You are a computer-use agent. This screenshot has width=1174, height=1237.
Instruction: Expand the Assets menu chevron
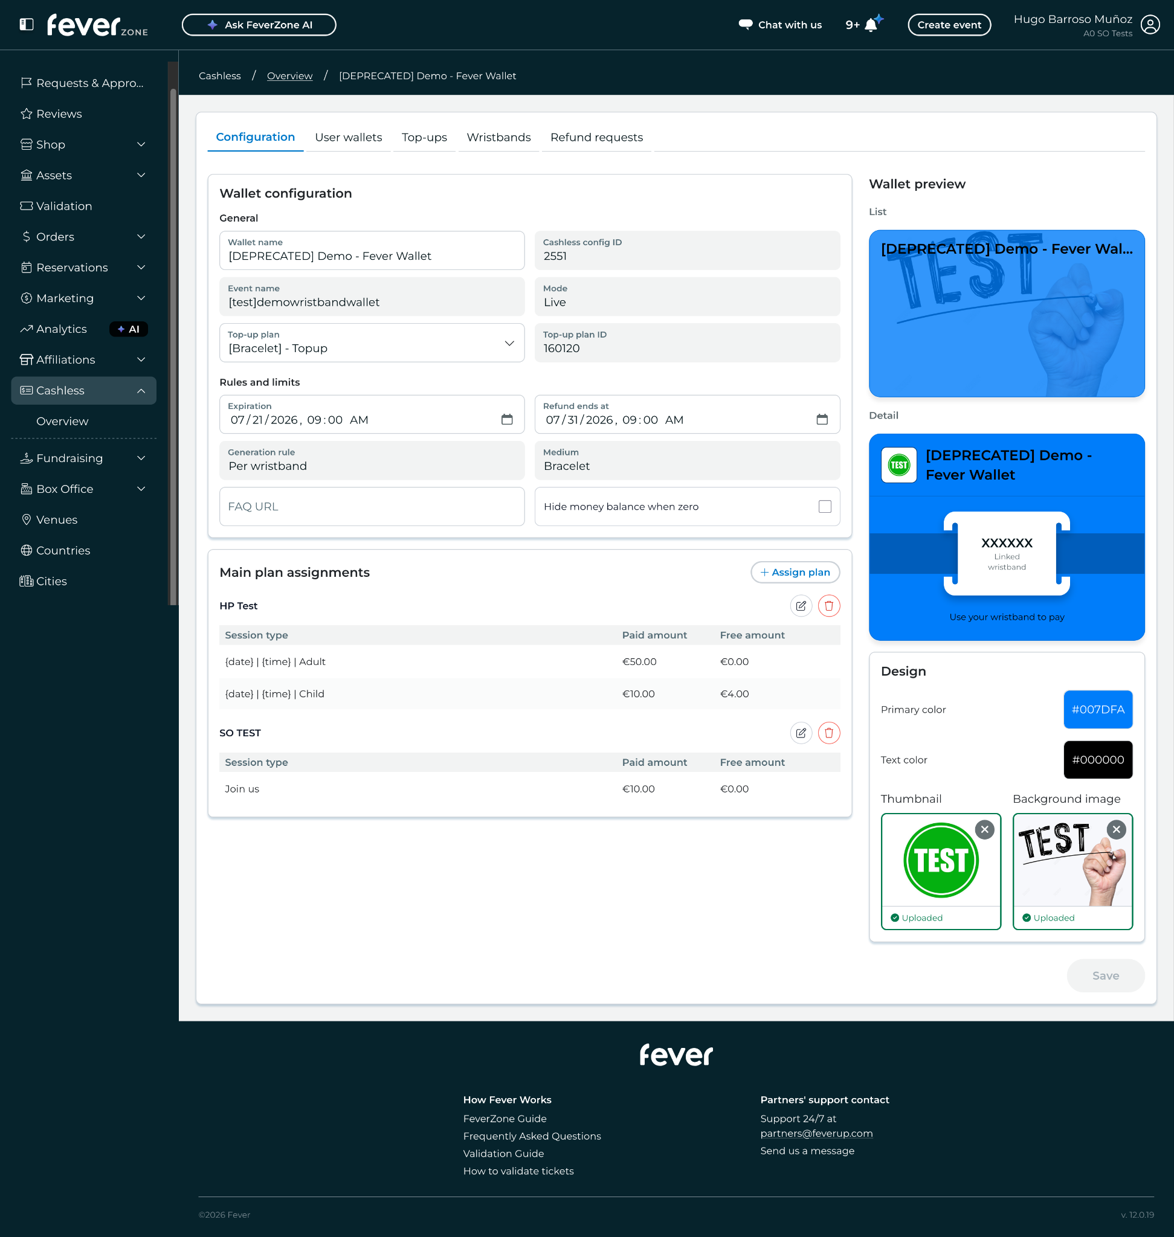tap(141, 175)
